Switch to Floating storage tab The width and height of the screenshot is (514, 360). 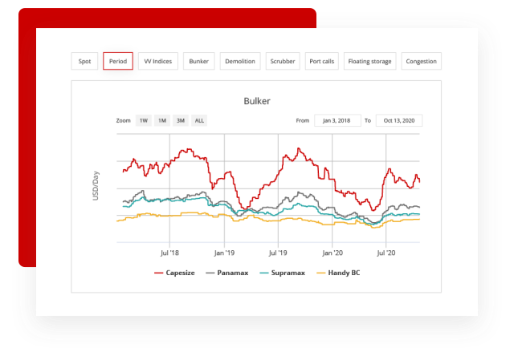pos(370,61)
